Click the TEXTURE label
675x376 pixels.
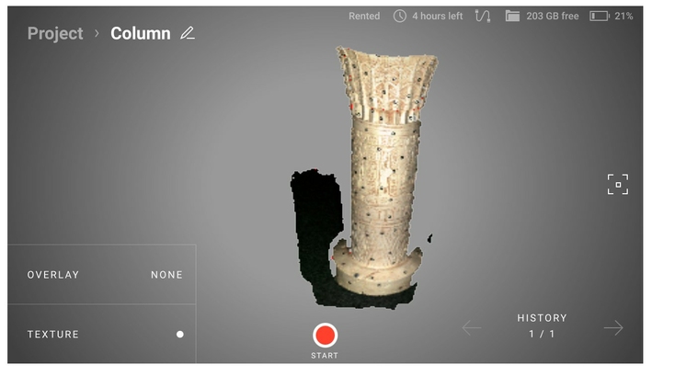[53, 335]
